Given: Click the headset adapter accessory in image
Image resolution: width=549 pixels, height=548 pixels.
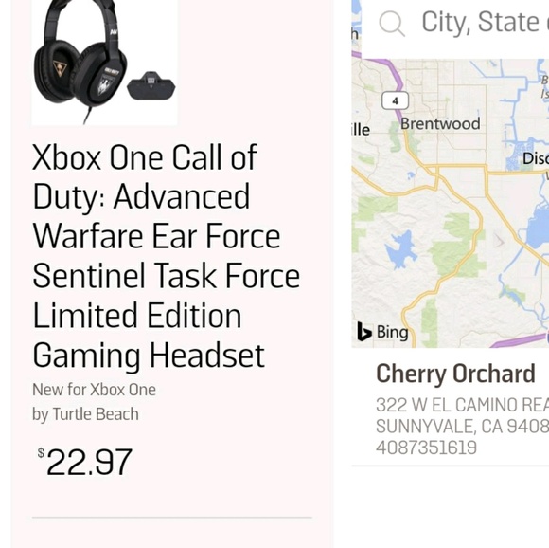Looking at the screenshot, I should (x=151, y=85).
